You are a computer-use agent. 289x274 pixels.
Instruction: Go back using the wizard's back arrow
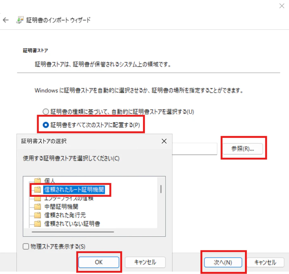point(6,20)
